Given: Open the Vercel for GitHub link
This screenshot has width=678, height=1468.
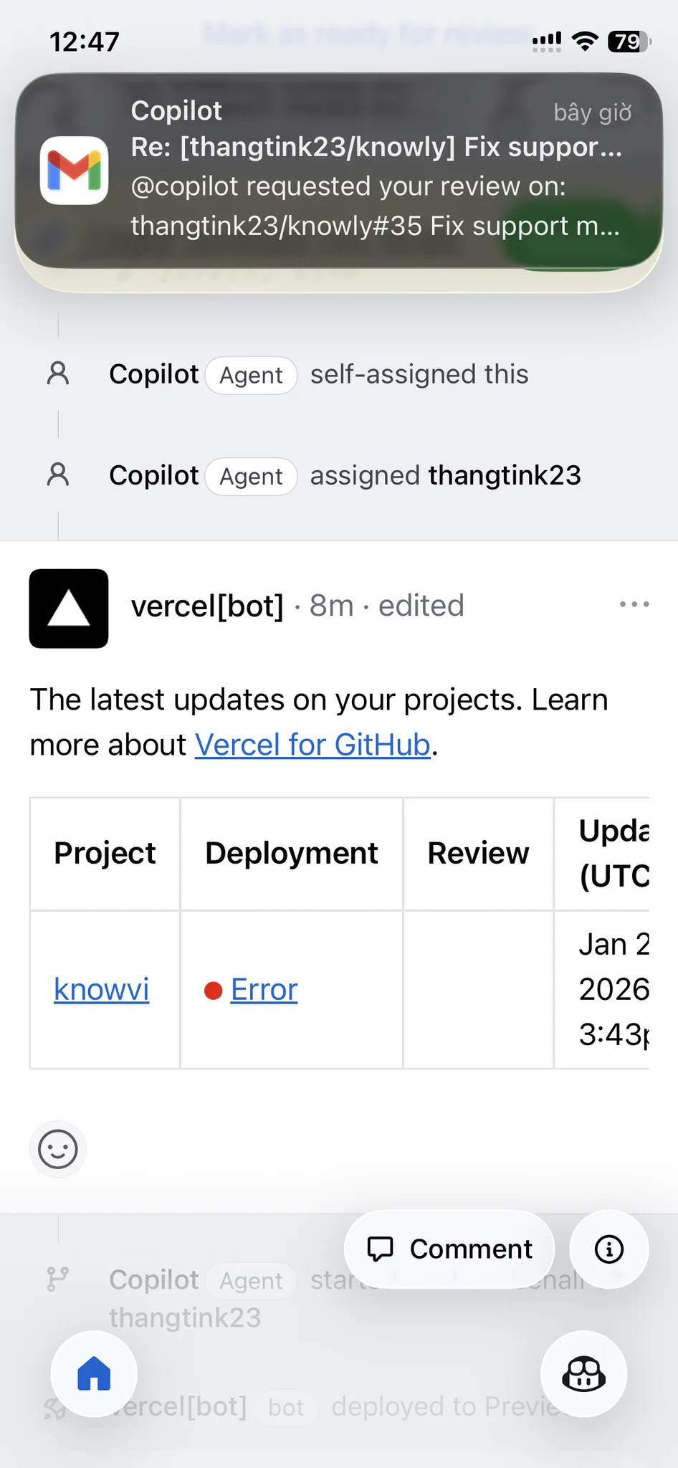Looking at the screenshot, I should pyautogui.click(x=312, y=745).
